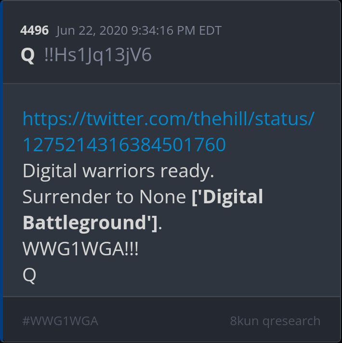Click the tweet ID 1275214316384501760

tap(124, 145)
